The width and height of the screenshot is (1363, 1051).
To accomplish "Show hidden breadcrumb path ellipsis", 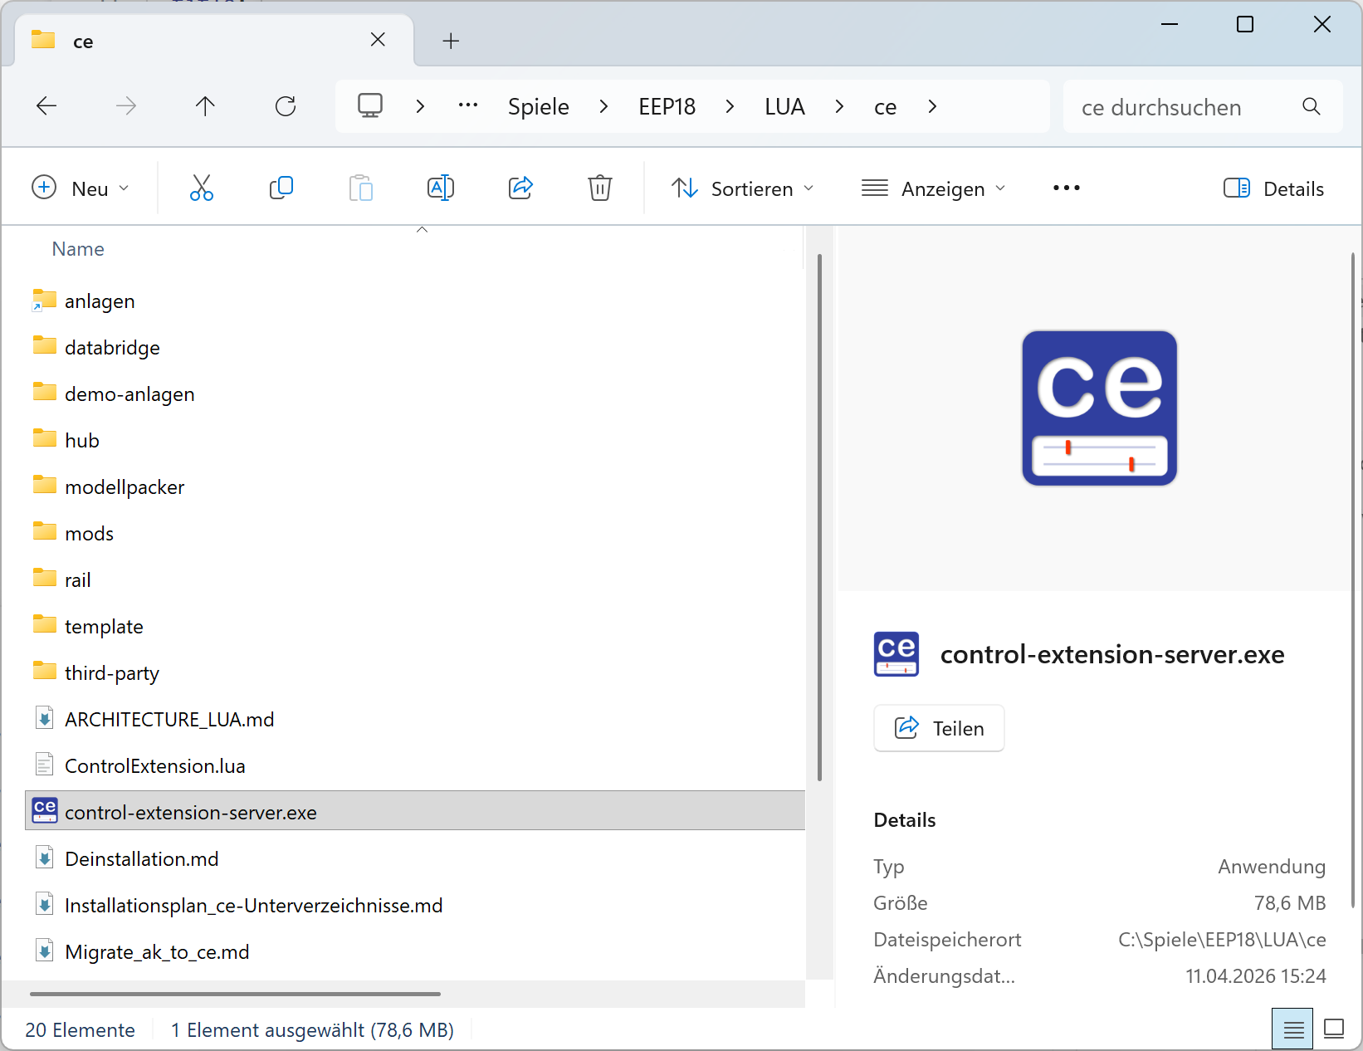I will pos(468,105).
